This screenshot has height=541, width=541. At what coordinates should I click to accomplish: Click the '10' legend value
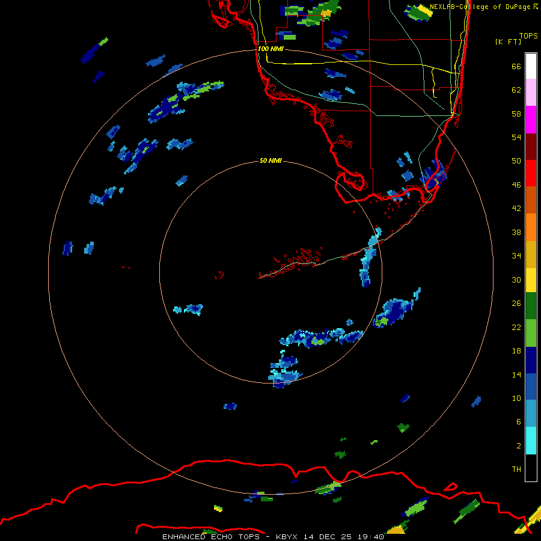pos(516,399)
